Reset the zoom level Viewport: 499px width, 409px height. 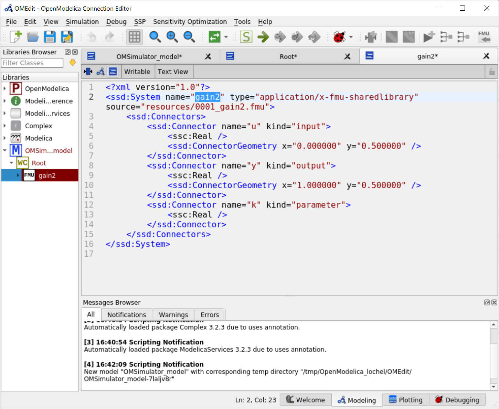(155, 37)
